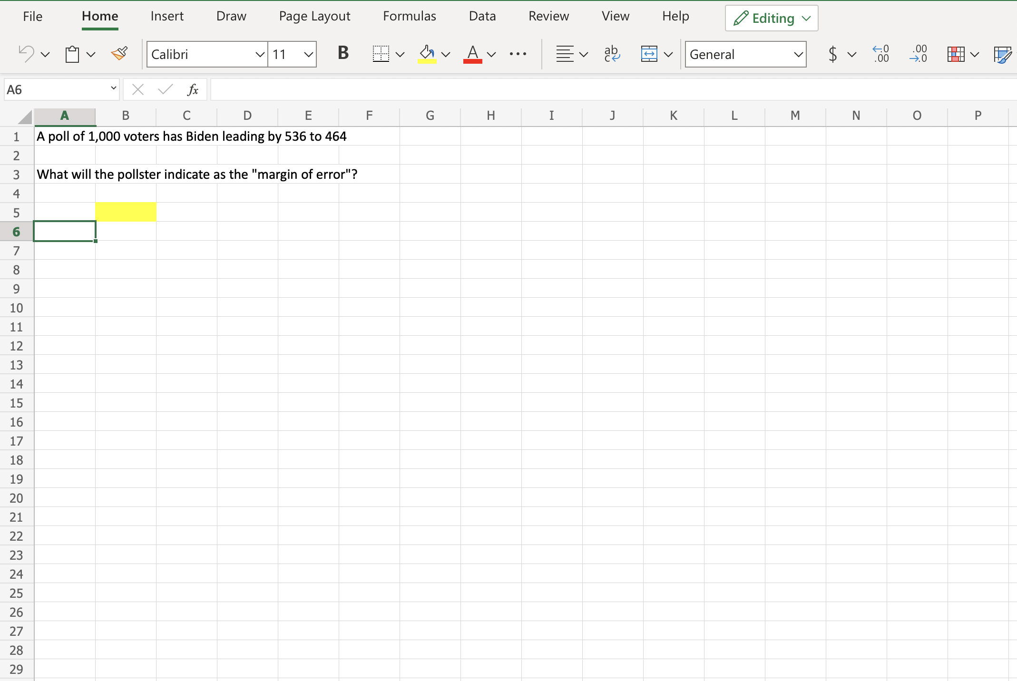This screenshot has height=681, width=1017.
Task: Expand the font size 11 dropdown
Action: (x=308, y=55)
